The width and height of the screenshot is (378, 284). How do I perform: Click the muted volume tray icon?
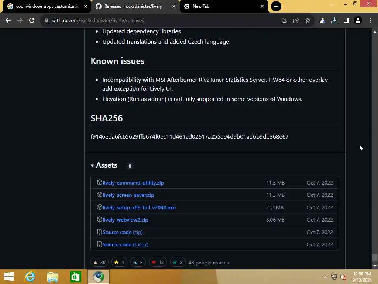point(343,277)
